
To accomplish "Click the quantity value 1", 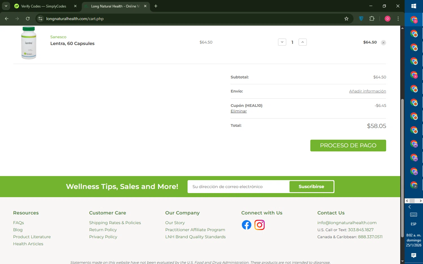I will point(292,42).
